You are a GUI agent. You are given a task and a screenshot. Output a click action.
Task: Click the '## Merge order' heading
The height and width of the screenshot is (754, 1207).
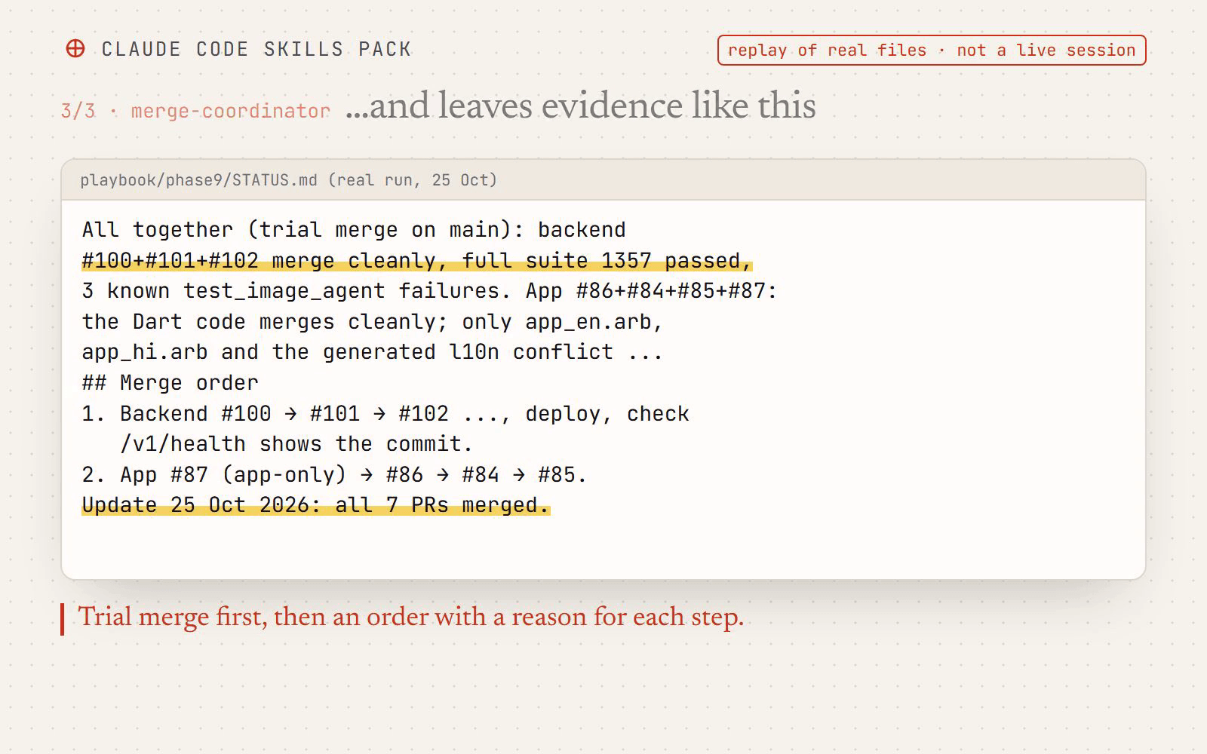[170, 383]
